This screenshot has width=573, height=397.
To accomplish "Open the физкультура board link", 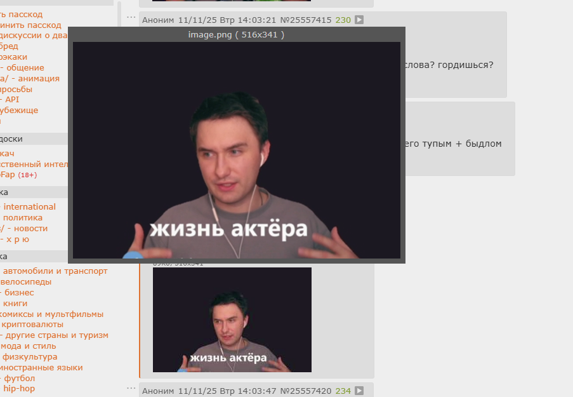I will tap(29, 357).
